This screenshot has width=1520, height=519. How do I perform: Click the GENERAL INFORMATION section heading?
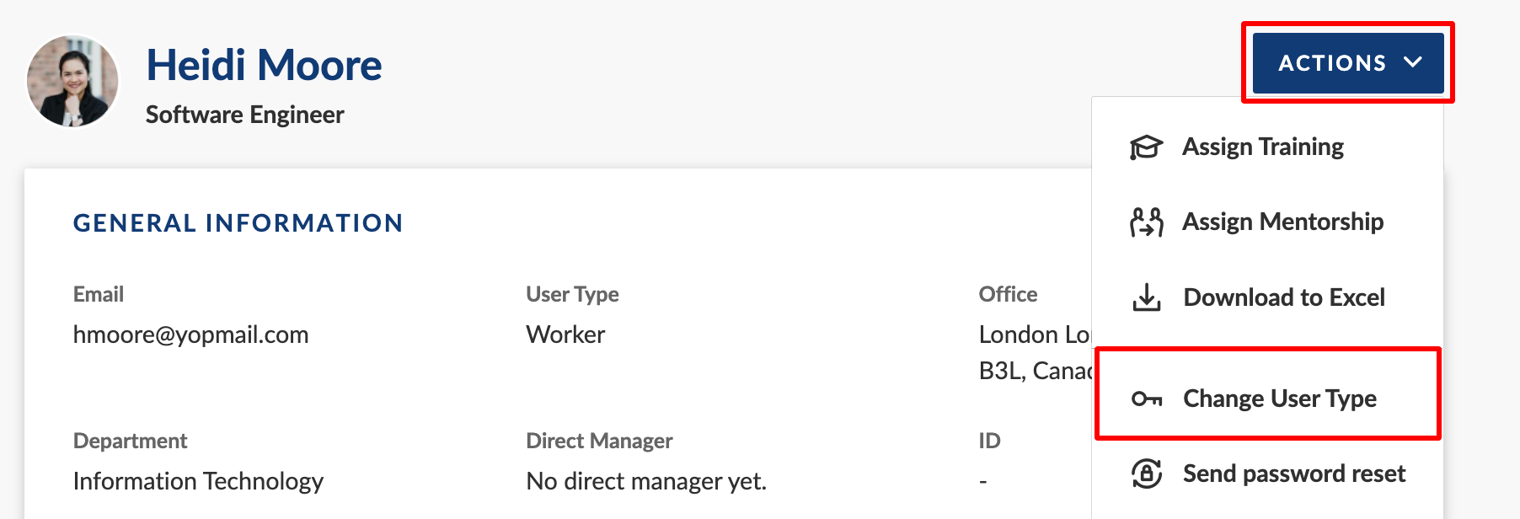point(238,223)
